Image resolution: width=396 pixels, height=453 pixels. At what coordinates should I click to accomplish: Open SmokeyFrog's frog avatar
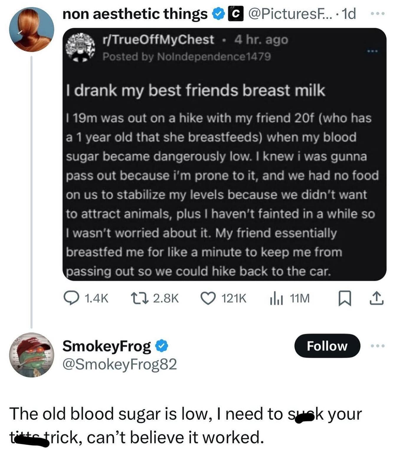coord(32,355)
